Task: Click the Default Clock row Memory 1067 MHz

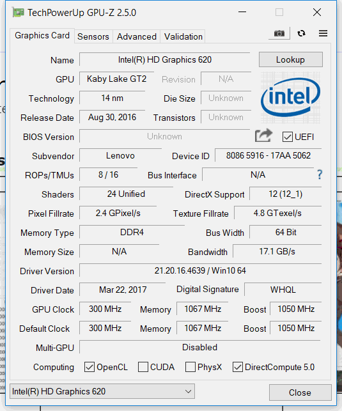Action: 203,328
